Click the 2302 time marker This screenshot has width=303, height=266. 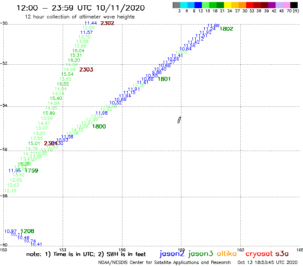[107, 23]
